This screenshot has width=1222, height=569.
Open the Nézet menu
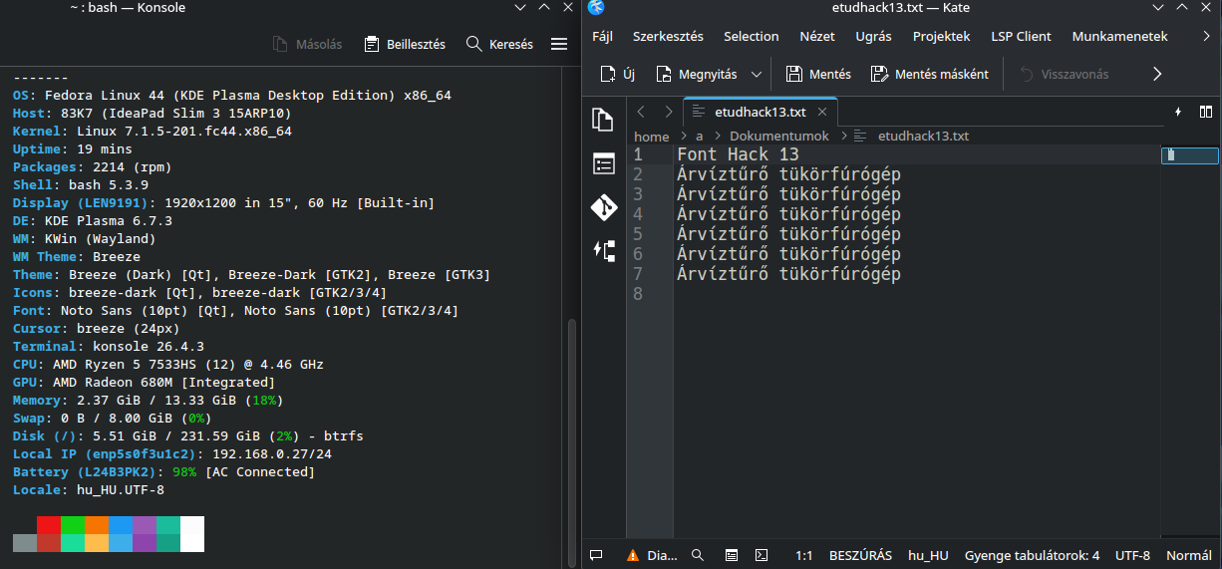(817, 36)
